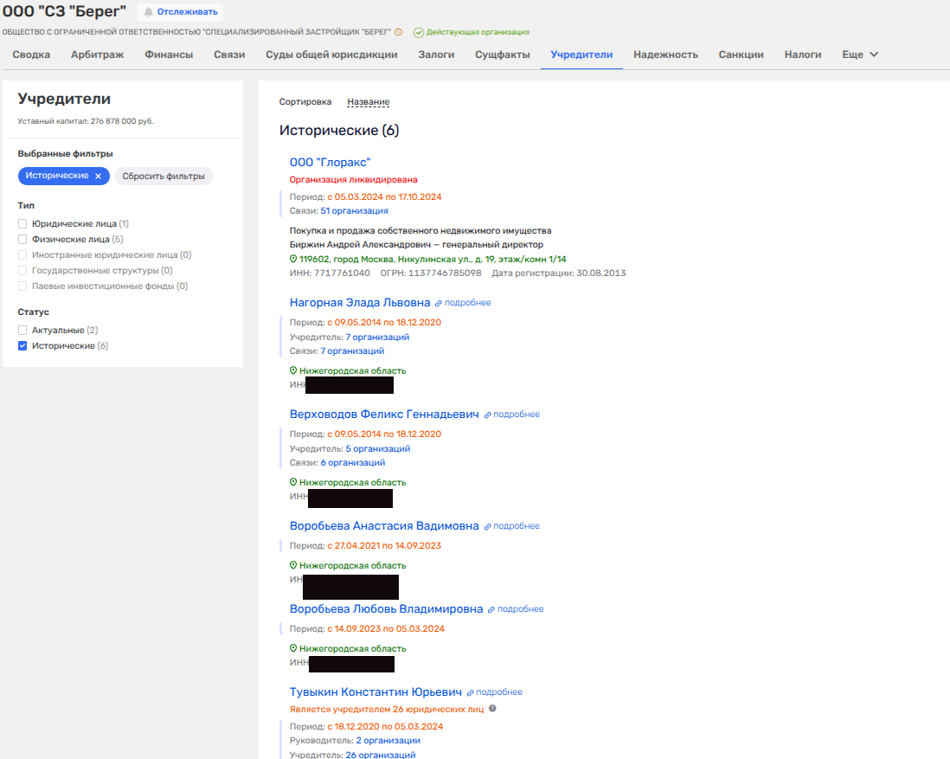Click link icon next to Воробьева Анастасия Вадимовна
Screen dimensions: 950x759
pyautogui.click(x=488, y=526)
